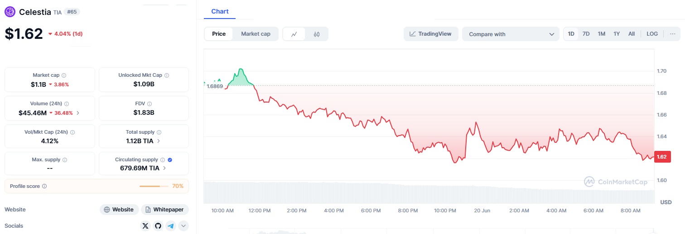Open the Whitepaper link
The height and width of the screenshot is (234, 685).
click(x=165, y=210)
